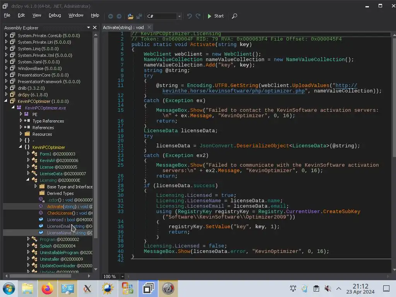Click the muted volume tray icon
Image resolution: width=396 pixels, height=297 pixels.
[x=328, y=288]
